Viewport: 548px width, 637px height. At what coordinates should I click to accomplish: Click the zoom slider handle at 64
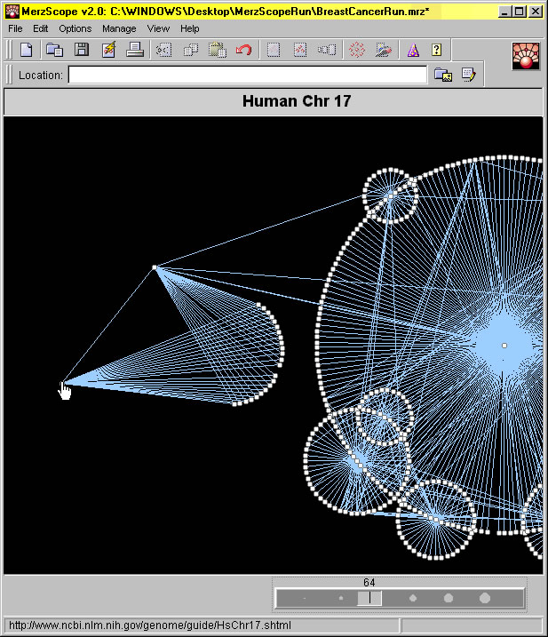click(369, 599)
